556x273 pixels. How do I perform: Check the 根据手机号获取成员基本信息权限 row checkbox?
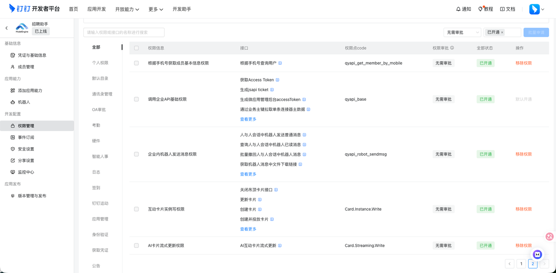point(136,62)
